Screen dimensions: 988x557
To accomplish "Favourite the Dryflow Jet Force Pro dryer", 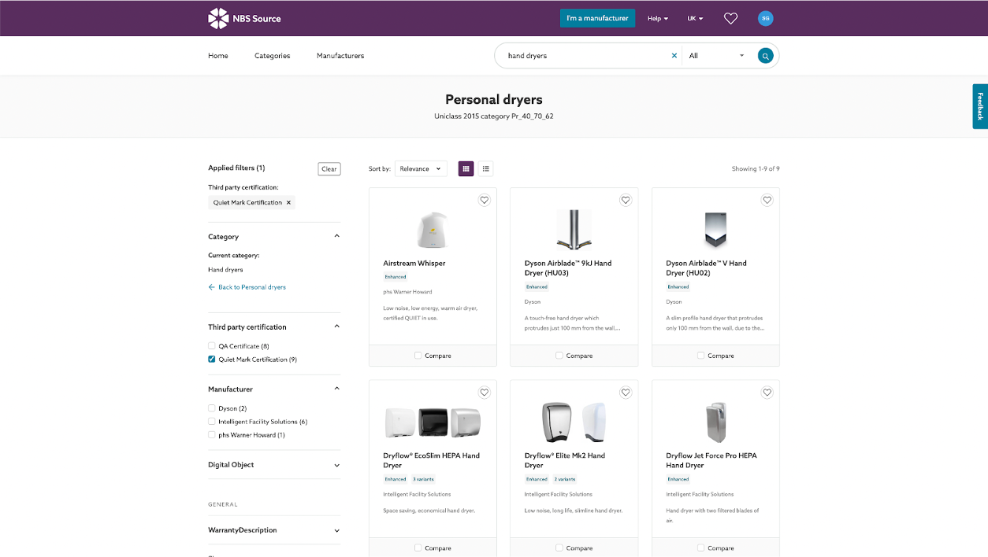I will point(767,393).
